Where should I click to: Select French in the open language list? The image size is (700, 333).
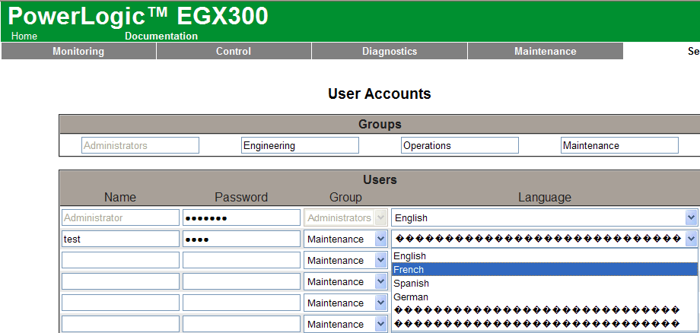544,269
